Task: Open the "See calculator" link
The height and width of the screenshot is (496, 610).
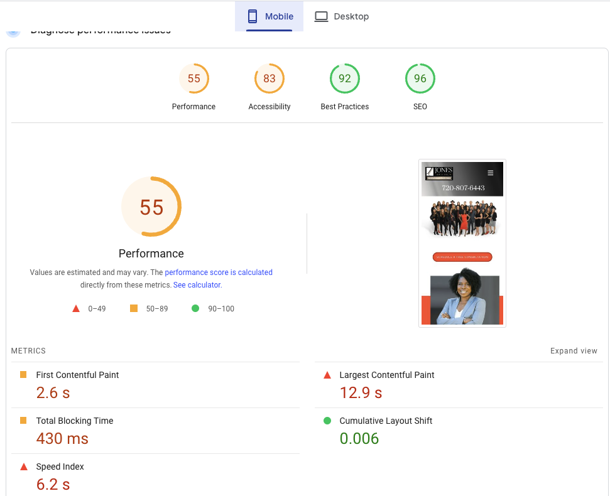Action: (x=197, y=285)
